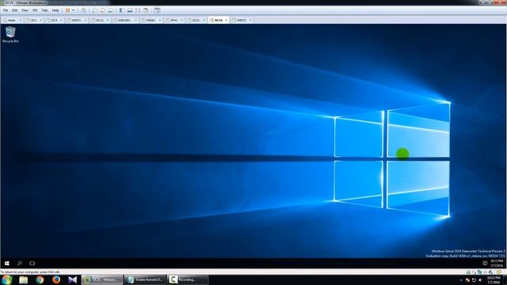Open the VM menu
The width and height of the screenshot is (507, 285).
[x=35, y=10]
